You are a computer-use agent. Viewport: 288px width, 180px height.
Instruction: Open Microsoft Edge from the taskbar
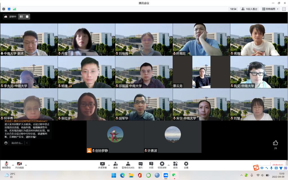122,175
